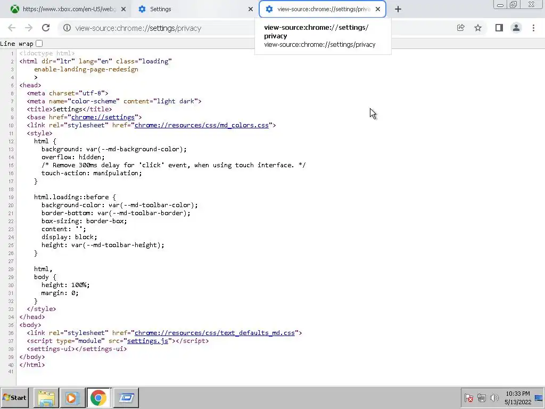The width and height of the screenshot is (545, 409).
Task: Go forward to next page
Action: coord(29,28)
